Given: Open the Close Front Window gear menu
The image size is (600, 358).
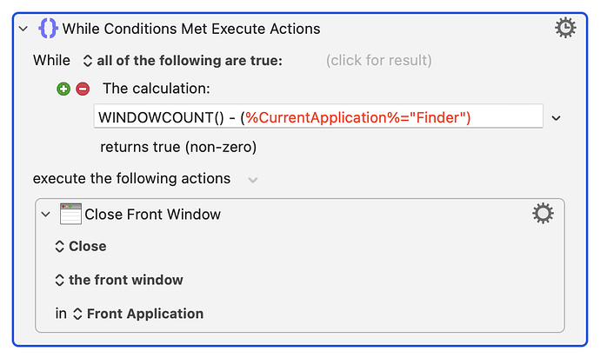Looking at the screenshot, I should tap(543, 214).
